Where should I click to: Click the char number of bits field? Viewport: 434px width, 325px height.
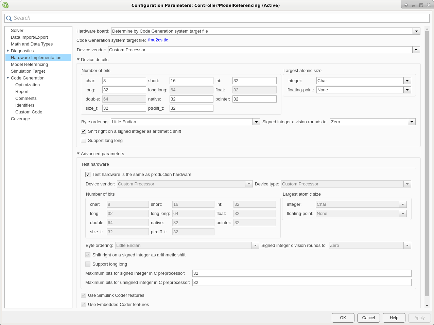tap(124, 80)
